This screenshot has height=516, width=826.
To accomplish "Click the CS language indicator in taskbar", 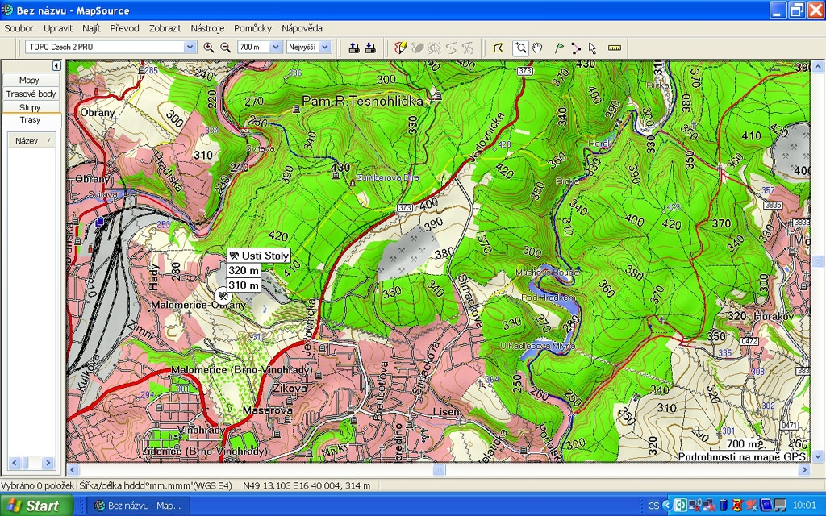I will [x=653, y=506].
